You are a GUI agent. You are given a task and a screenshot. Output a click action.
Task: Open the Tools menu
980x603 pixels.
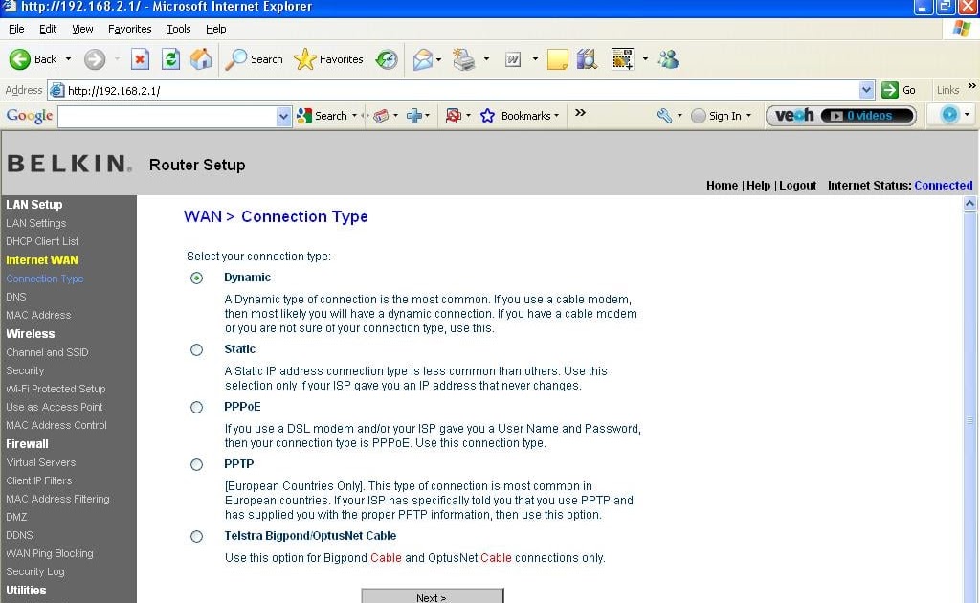point(178,29)
